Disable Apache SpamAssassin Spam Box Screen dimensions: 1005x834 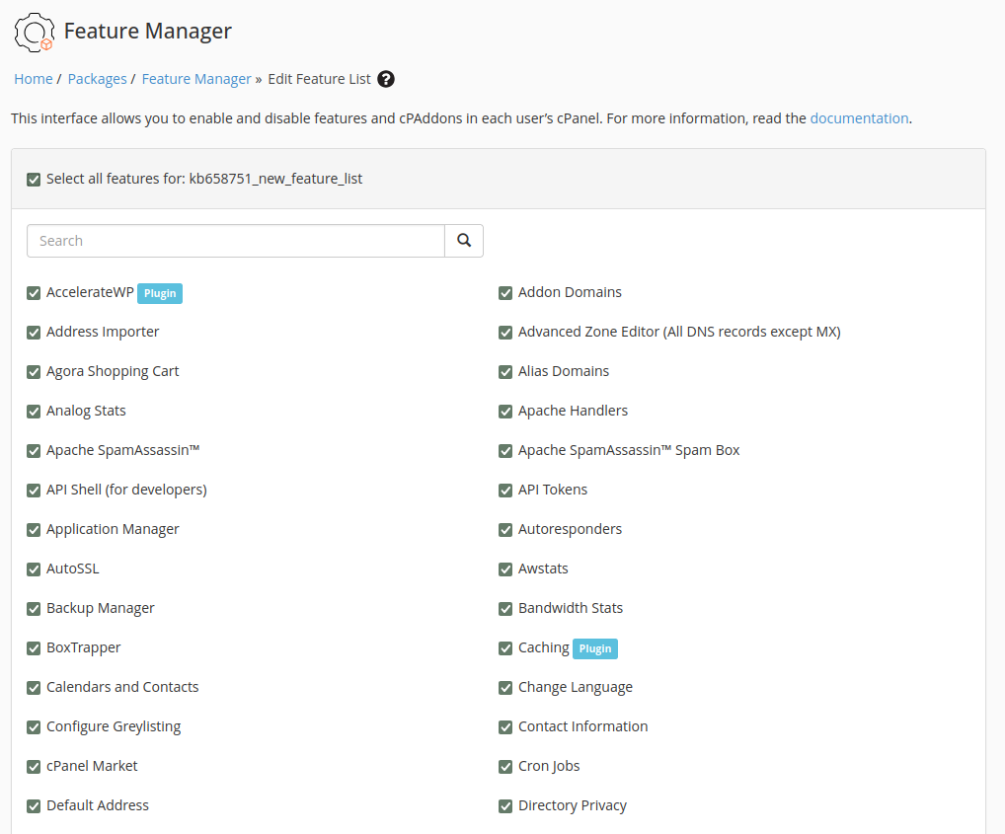pyautogui.click(x=505, y=451)
